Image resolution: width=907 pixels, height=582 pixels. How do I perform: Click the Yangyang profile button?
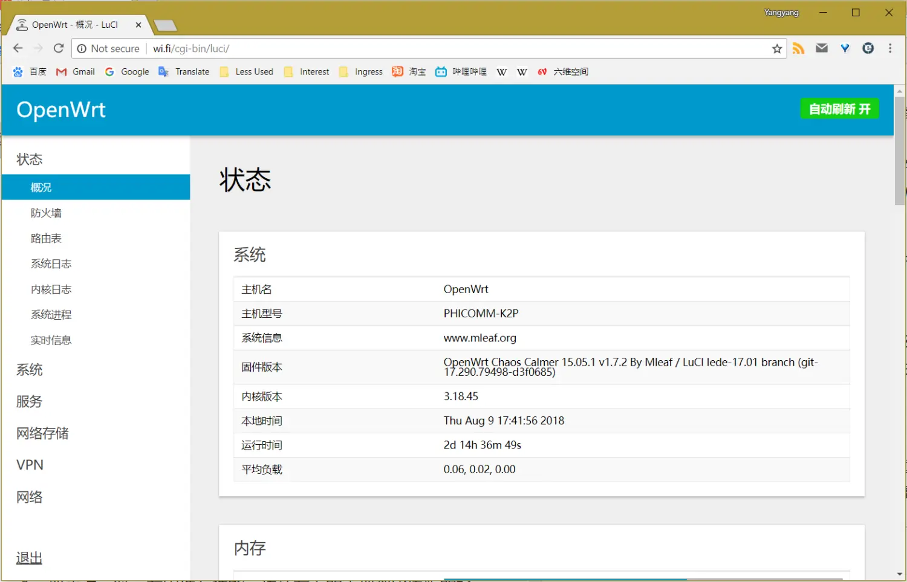click(x=781, y=13)
